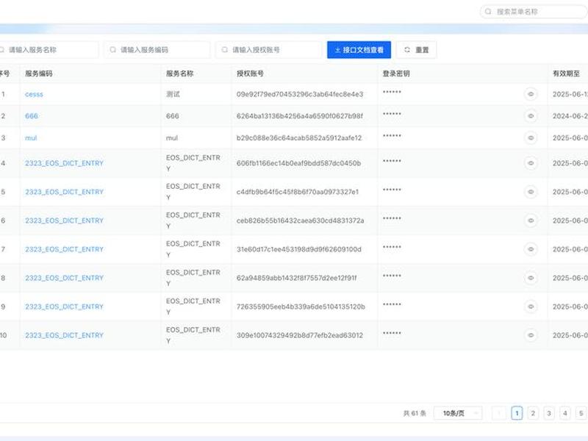The image size is (588, 441).
Task: Open the 2323_EOS_DICT_ENTRY link in row 5
Action: pyautogui.click(x=64, y=192)
